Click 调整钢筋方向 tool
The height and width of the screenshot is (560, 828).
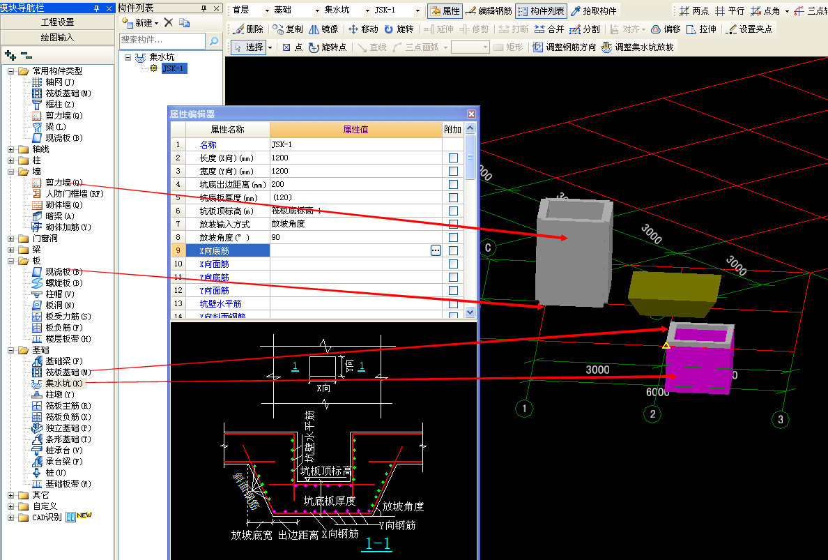tap(564, 47)
